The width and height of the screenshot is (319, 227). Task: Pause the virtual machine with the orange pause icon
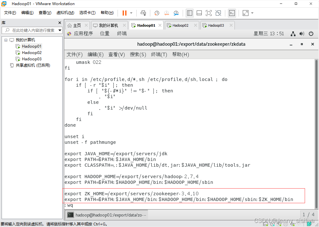pyautogui.click(x=125, y=13)
